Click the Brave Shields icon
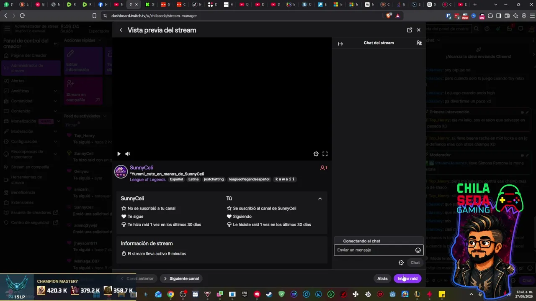The height and width of the screenshot is (301, 536). [x=389, y=15]
